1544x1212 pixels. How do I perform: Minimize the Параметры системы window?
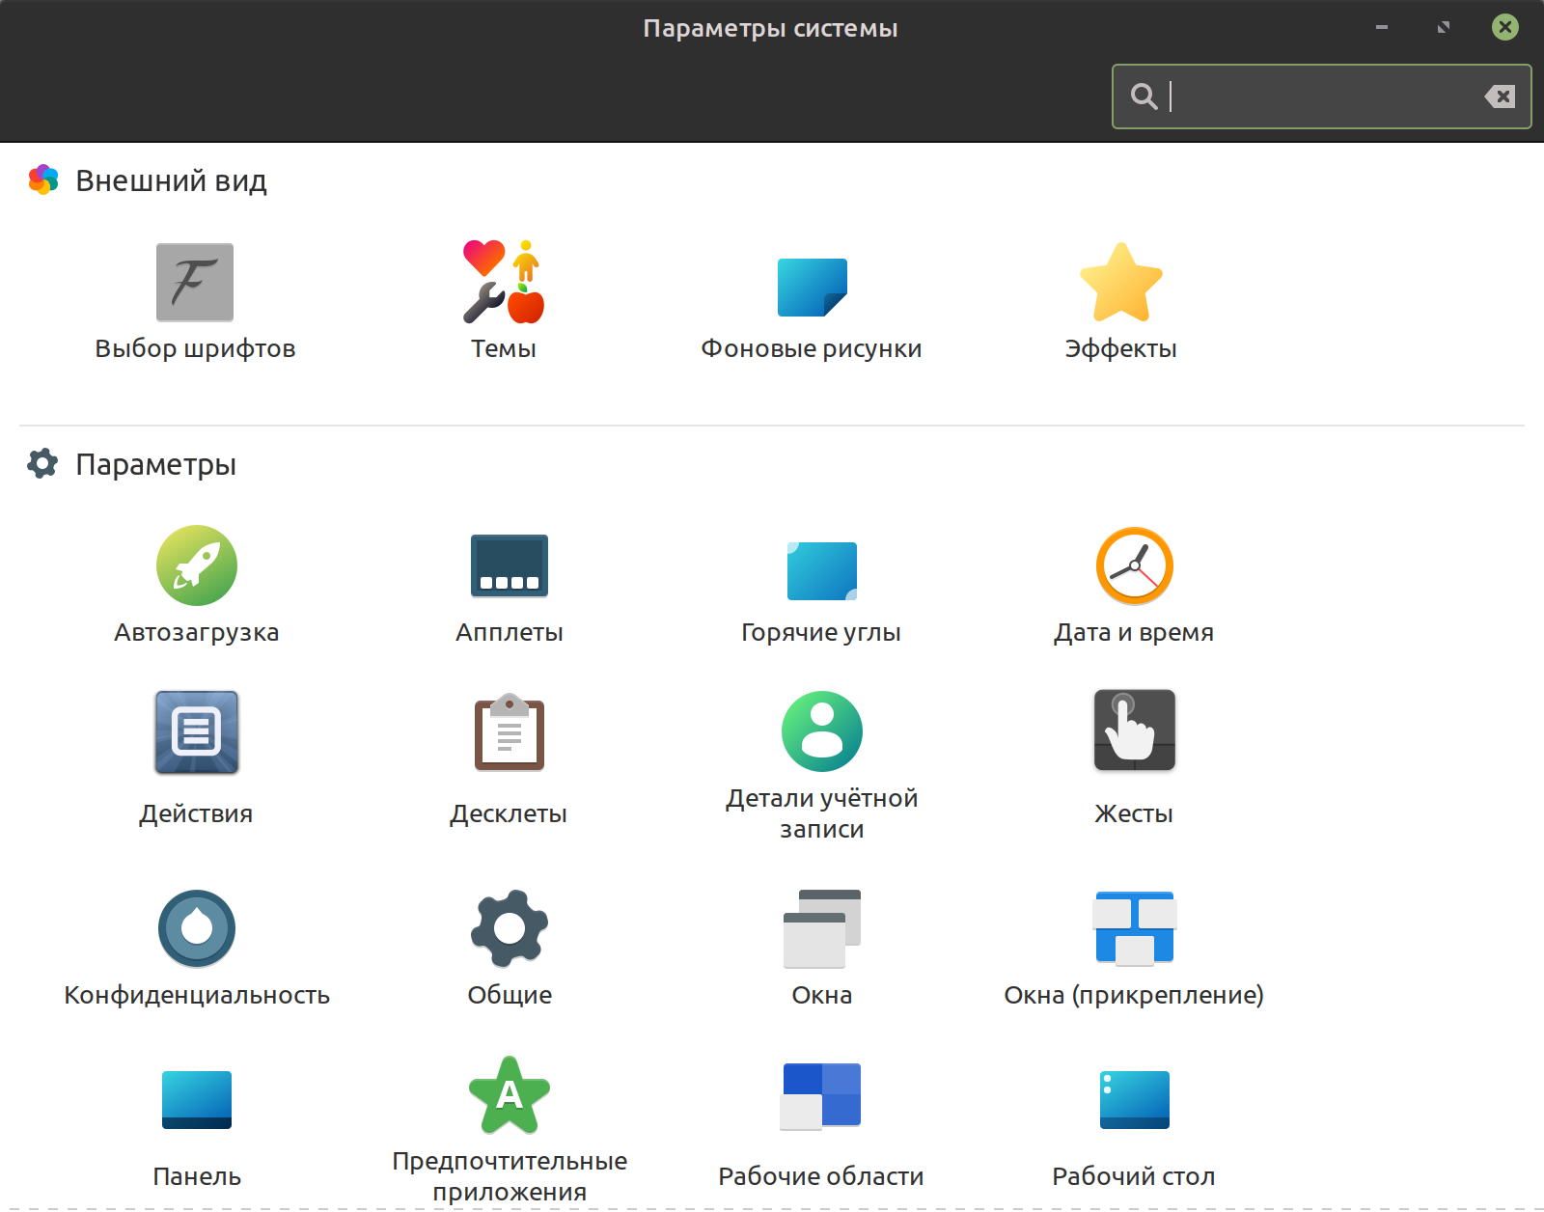tap(1382, 27)
